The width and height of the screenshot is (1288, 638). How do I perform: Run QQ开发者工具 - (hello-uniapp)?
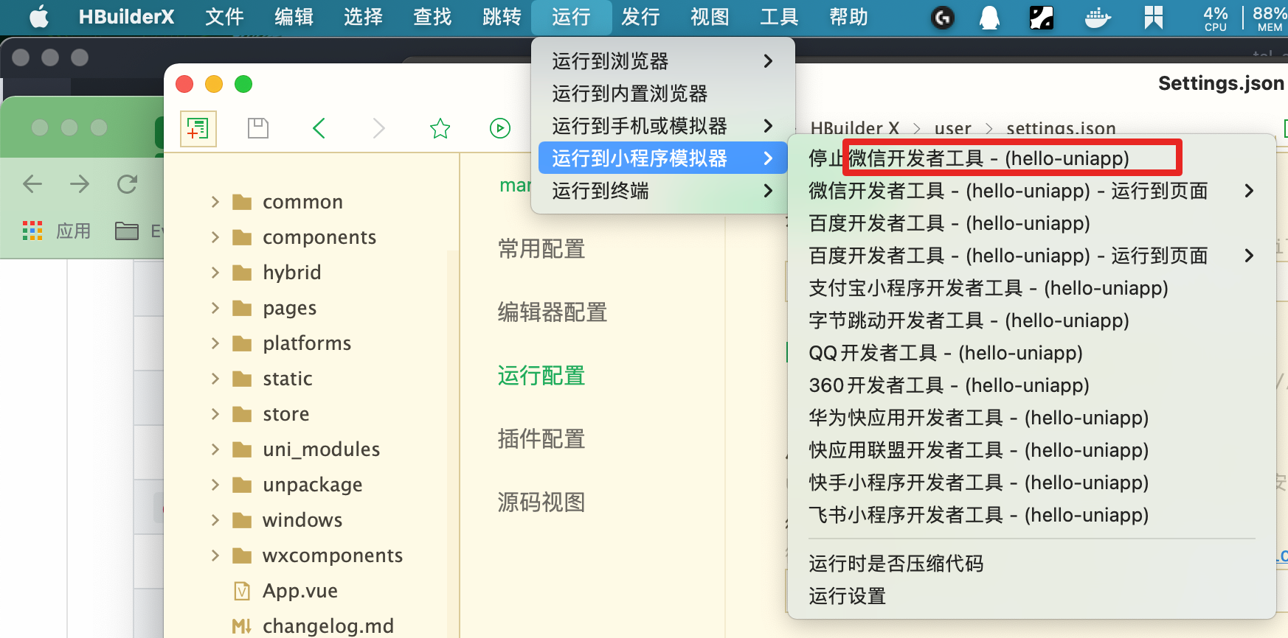click(x=1031, y=353)
